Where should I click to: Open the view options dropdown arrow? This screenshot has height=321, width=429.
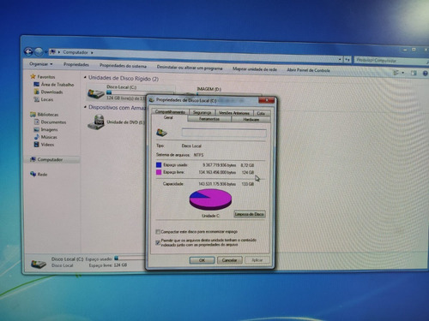(x=403, y=73)
